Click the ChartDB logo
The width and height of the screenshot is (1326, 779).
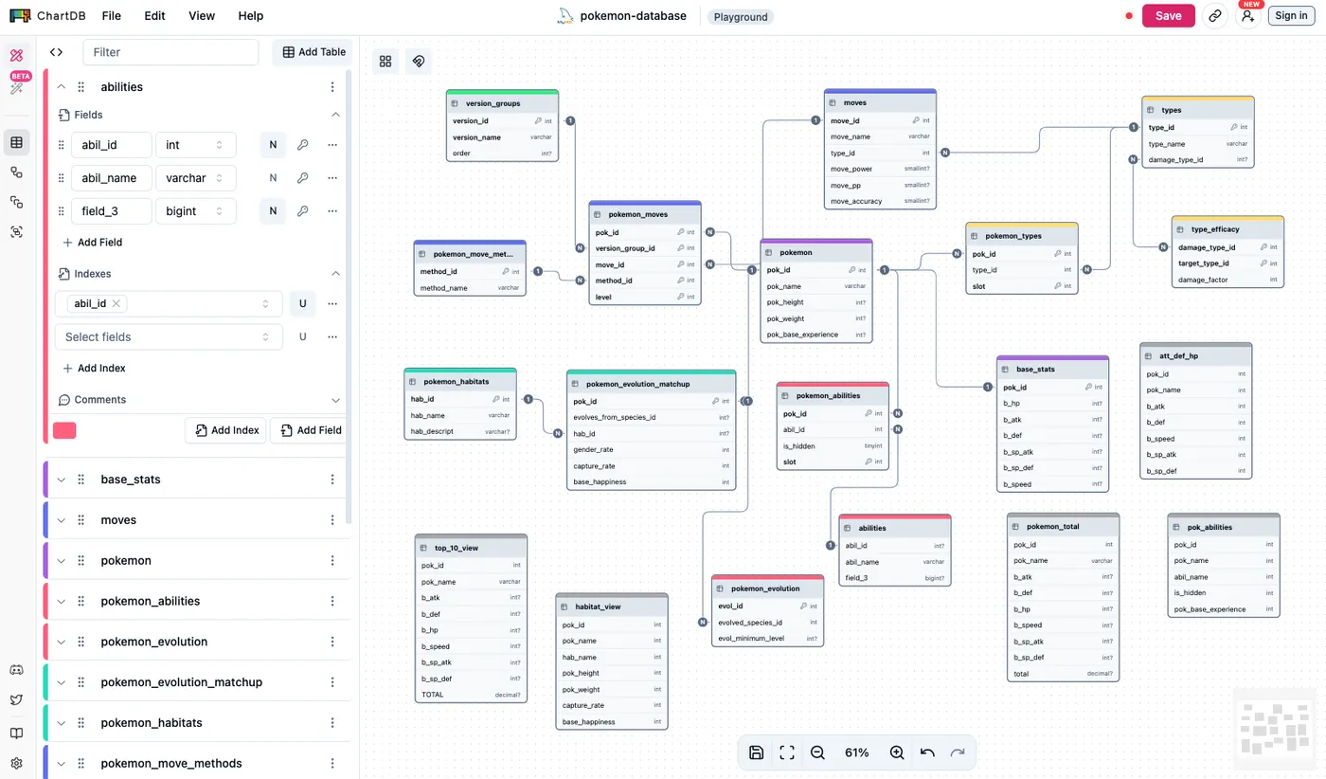point(45,16)
